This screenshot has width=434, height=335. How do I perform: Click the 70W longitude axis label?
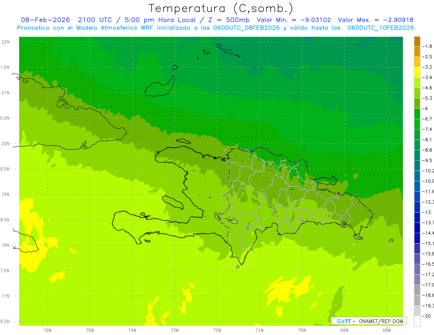coord(302,330)
